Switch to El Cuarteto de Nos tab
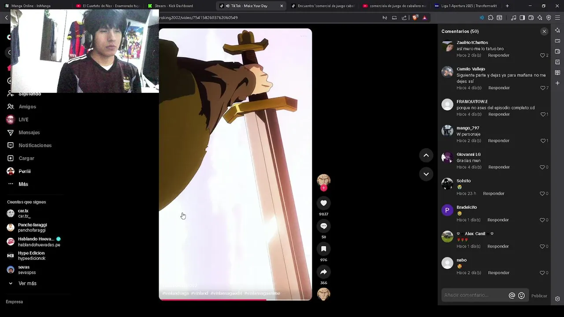 (x=108, y=6)
